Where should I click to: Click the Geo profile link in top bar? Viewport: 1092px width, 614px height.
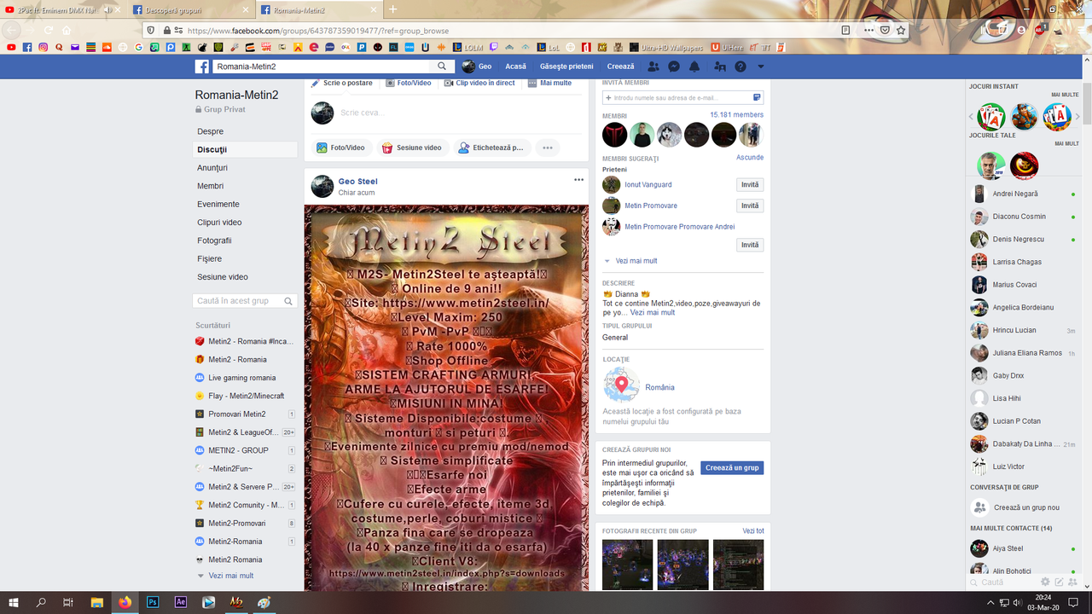(477, 67)
